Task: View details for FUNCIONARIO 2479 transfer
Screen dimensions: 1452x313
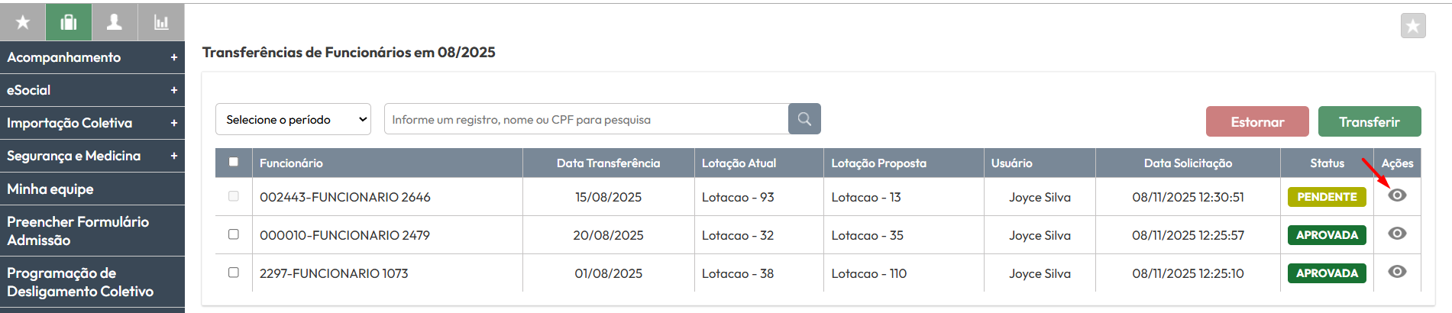Action: (x=1397, y=234)
